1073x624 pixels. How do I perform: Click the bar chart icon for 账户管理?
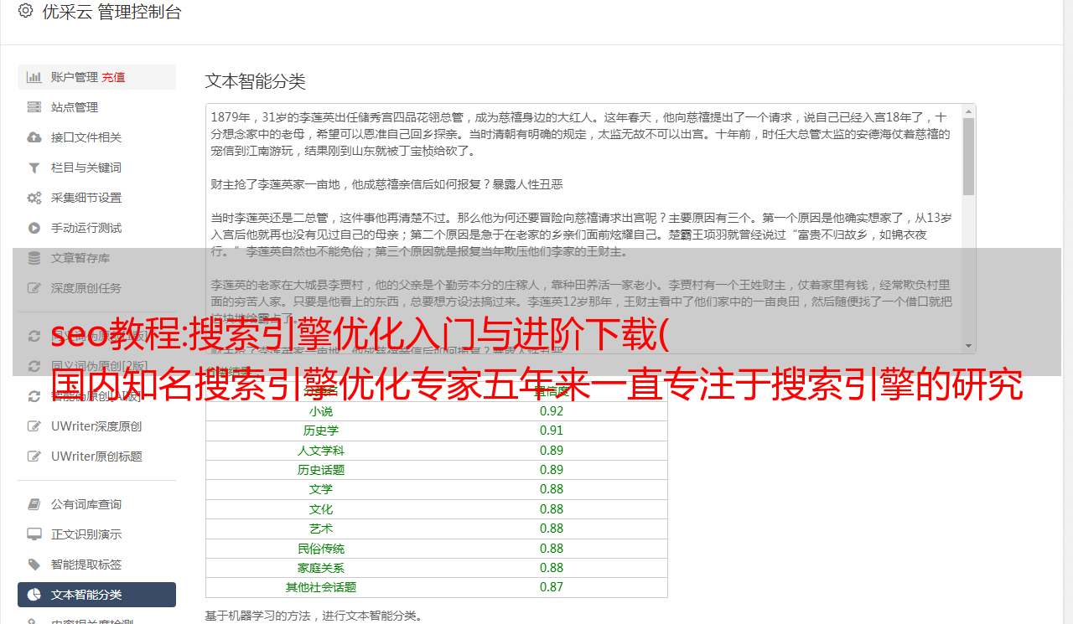(x=34, y=77)
